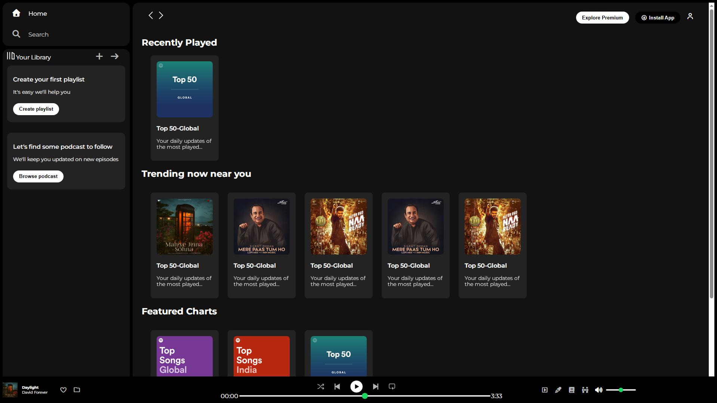Click the Daylight song title

point(30,388)
